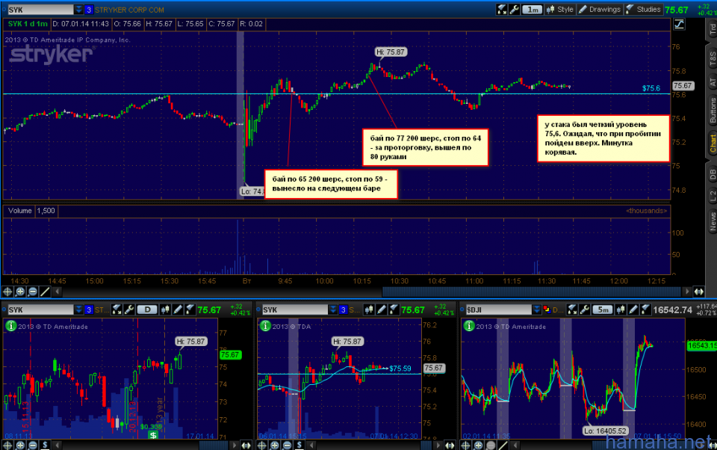Expand time axis arrows on main chart
This screenshot has width=717, height=450.
point(699,292)
